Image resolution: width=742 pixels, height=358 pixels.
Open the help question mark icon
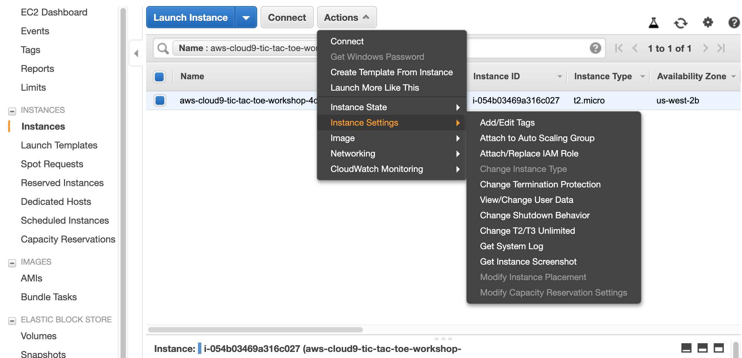tap(734, 23)
